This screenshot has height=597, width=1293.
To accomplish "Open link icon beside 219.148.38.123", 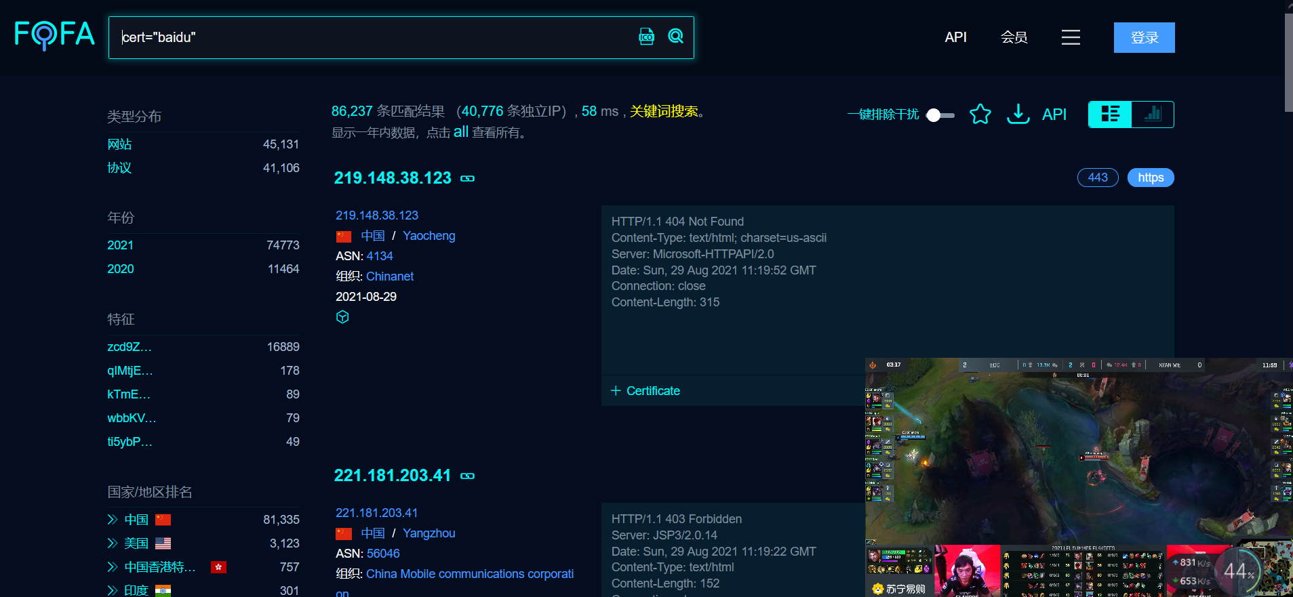I will [x=468, y=178].
